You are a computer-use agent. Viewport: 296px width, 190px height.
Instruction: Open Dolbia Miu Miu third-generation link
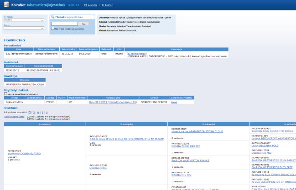coord(182,175)
